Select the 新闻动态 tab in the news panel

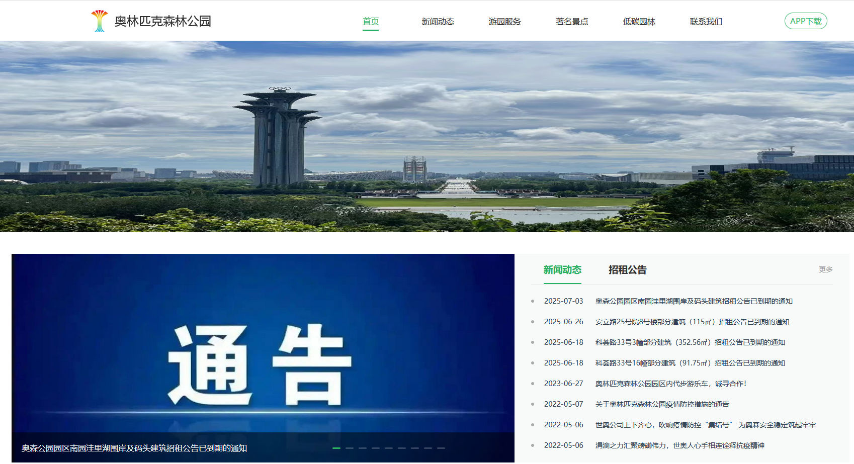point(562,270)
